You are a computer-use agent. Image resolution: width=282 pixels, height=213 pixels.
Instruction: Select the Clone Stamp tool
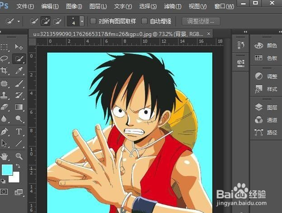click(4, 95)
